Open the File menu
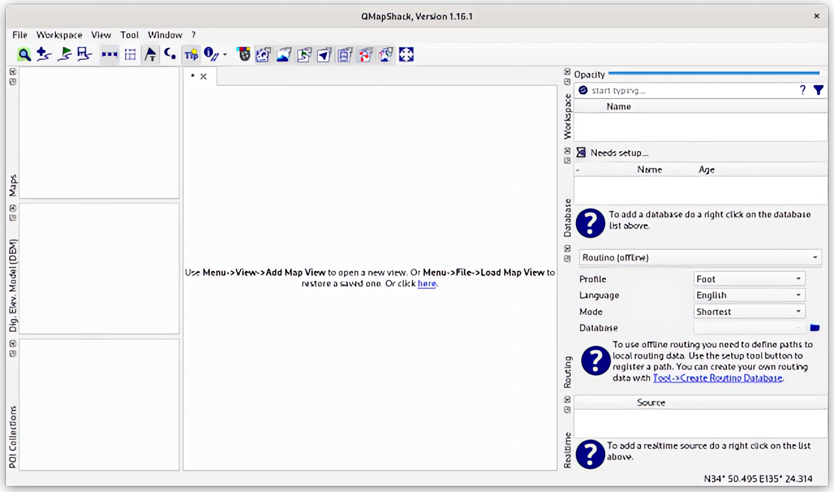Image resolution: width=834 pixels, height=492 pixels. coord(20,35)
